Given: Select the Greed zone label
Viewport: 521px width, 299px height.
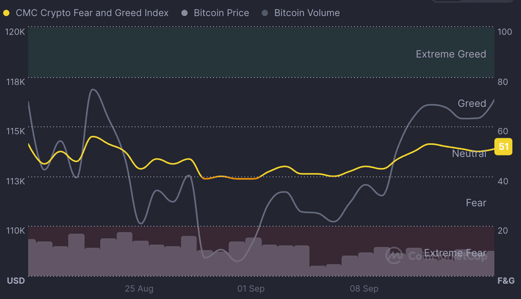Looking at the screenshot, I should 472,104.
